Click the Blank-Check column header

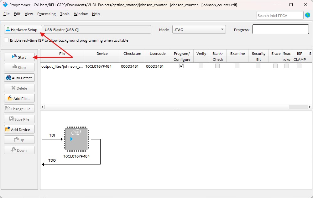[217, 56]
